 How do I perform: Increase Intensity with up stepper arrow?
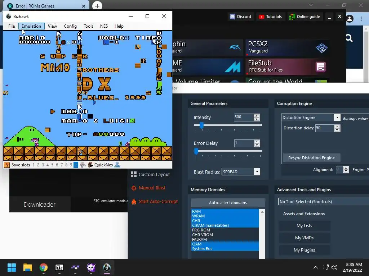tap(257, 116)
